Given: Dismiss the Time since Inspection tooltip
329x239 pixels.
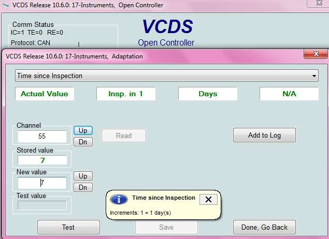Looking at the screenshot, I should coord(208,199).
